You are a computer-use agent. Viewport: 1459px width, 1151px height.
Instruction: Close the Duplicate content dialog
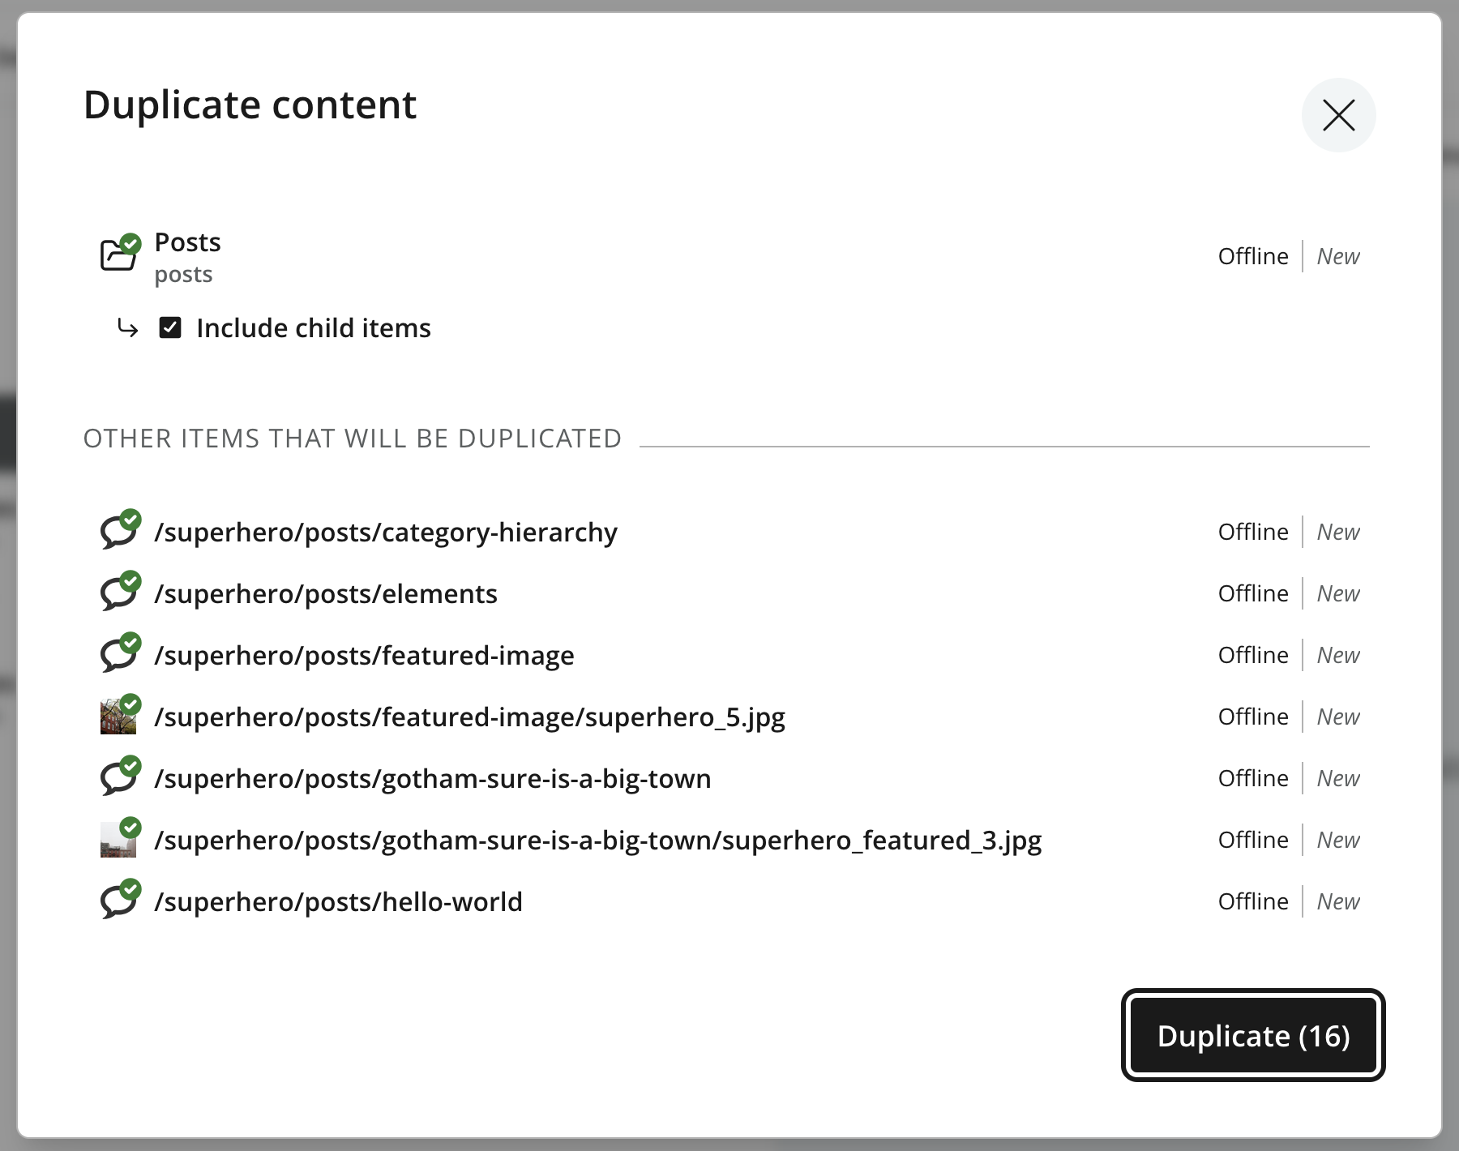point(1338,115)
